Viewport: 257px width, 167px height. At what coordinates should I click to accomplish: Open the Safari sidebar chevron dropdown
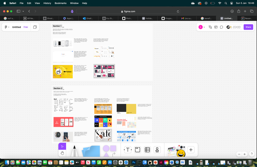point(23,11)
